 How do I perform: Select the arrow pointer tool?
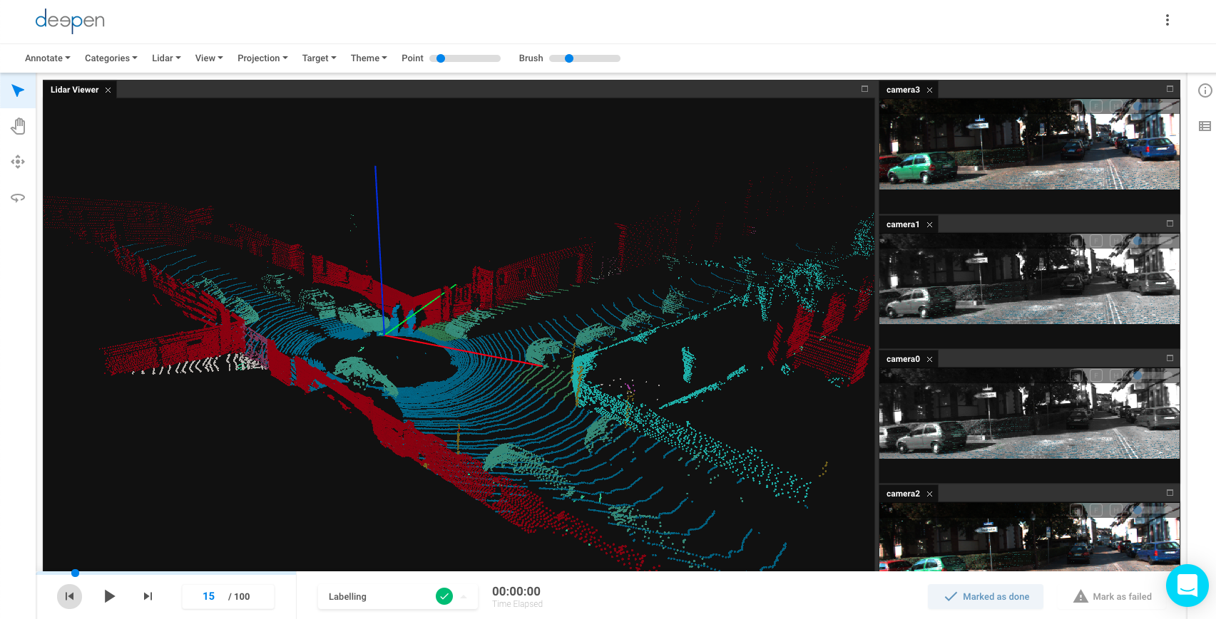(x=18, y=90)
